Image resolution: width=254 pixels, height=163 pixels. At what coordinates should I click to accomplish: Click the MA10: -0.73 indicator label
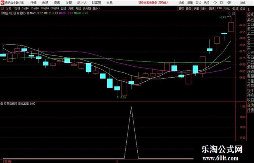tap(51, 13)
